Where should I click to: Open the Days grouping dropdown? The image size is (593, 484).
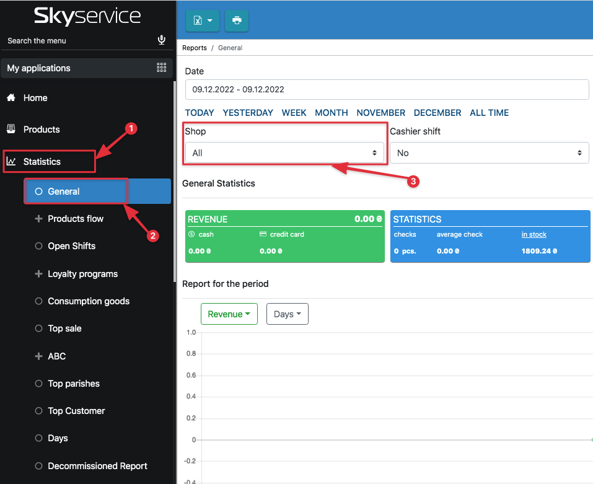point(287,314)
